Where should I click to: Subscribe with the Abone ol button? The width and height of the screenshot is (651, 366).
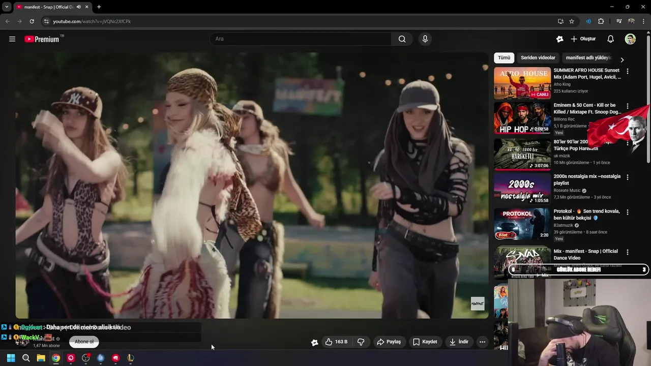84,342
